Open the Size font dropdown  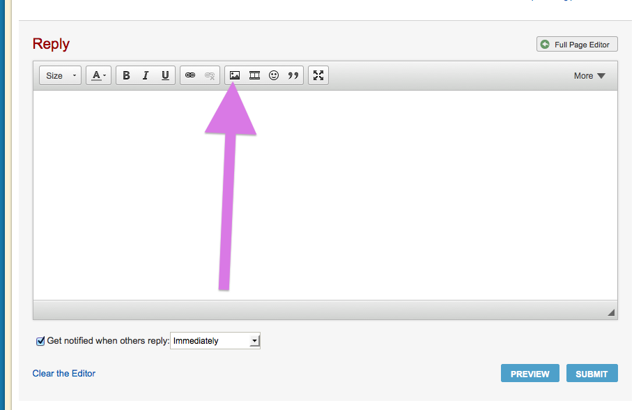click(60, 75)
